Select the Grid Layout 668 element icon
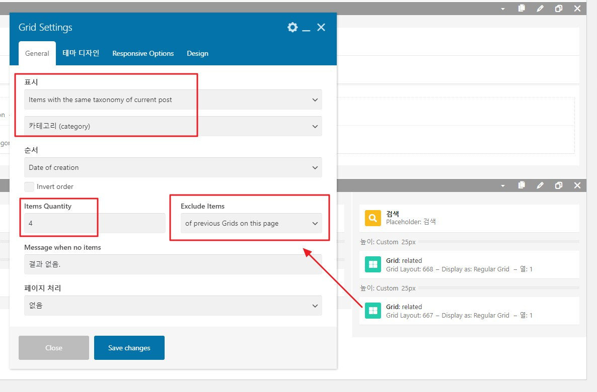 click(372, 264)
